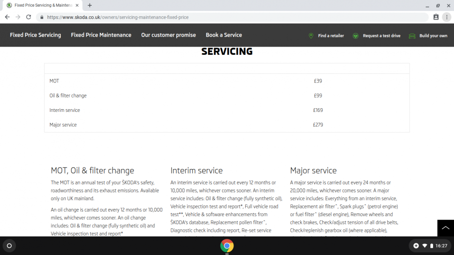Viewport: 454px width, 255px height.
Task: Click the Interim service row label
Action: point(64,111)
